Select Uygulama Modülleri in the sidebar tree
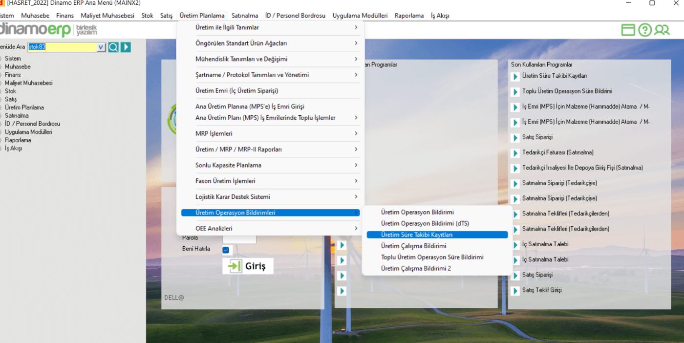The width and height of the screenshot is (684, 343). [x=28, y=132]
